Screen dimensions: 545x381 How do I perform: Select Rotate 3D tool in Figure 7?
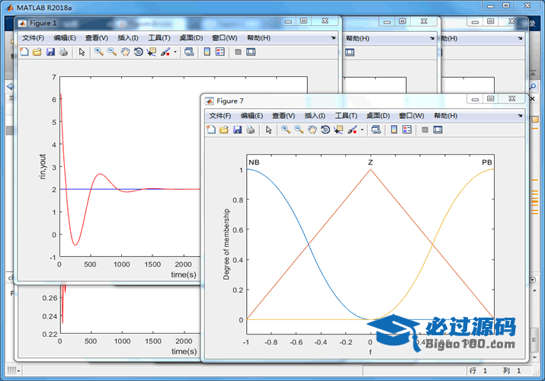point(325,130)
